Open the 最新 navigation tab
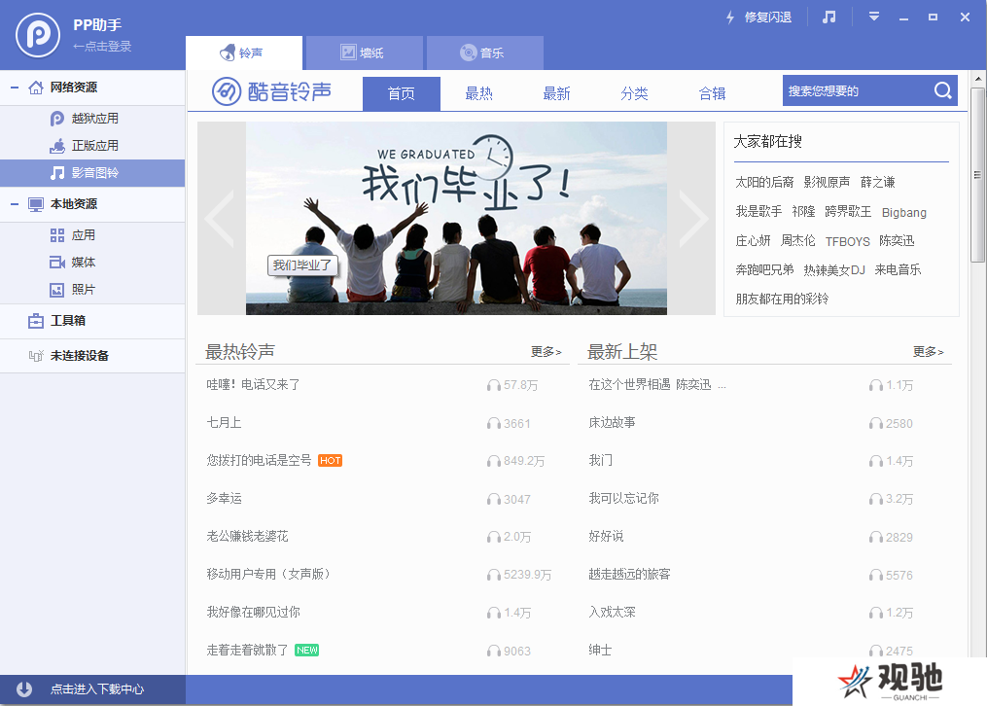The image size is (987, 706). coord(556,93)
